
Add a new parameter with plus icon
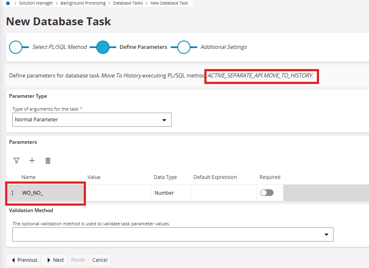point(32,161)
